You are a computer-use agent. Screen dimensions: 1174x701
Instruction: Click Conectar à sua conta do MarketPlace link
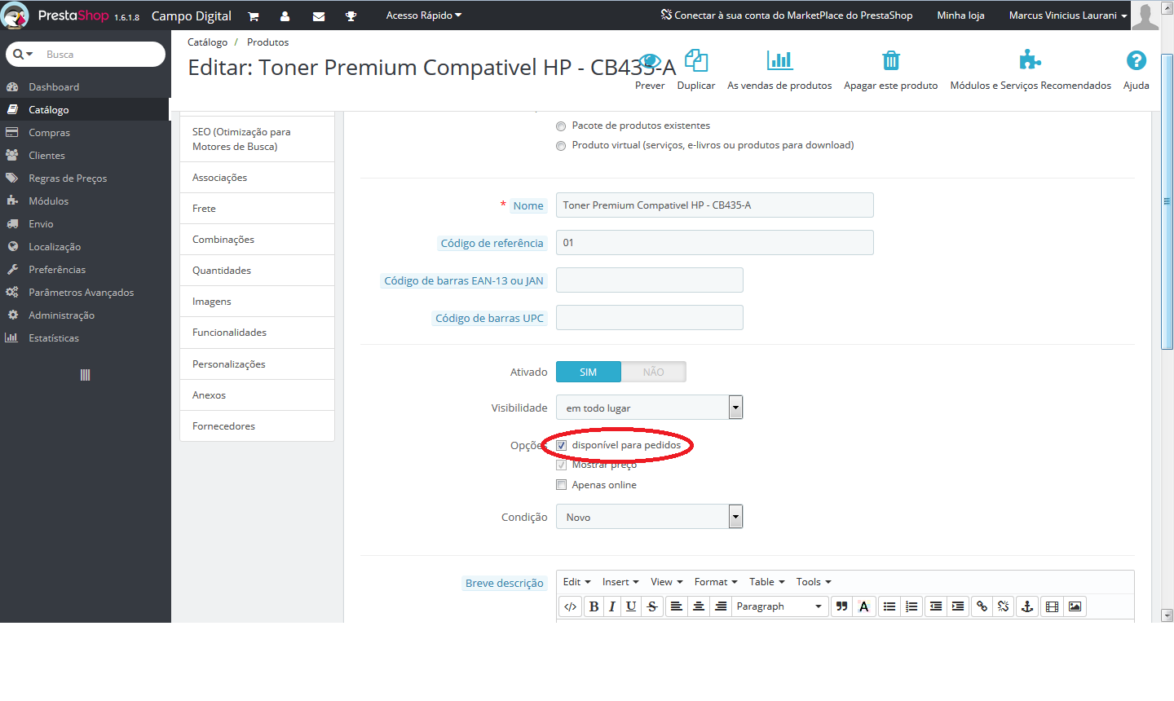click(787, 15)
